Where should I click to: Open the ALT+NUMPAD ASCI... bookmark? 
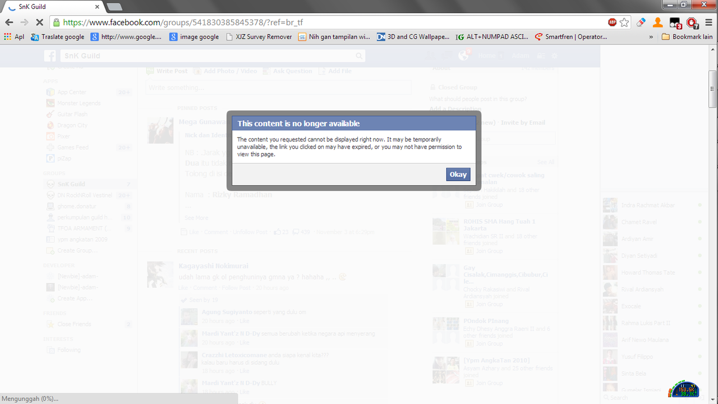click(x=492, y=37)
